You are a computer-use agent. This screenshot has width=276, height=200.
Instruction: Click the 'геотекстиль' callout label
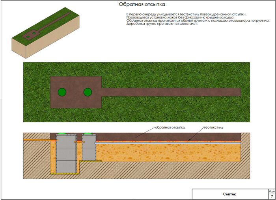(214, 128)
